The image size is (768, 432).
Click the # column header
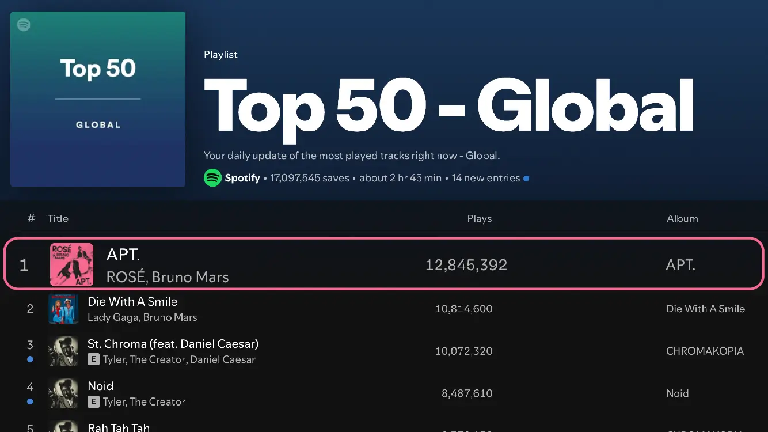tap(31, 218)
